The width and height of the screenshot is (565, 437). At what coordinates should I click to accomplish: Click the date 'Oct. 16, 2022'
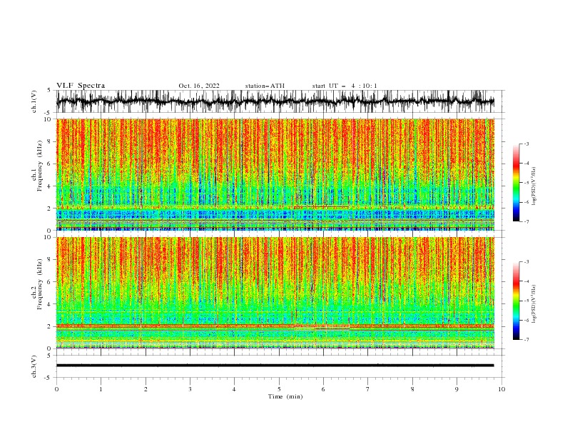point(199,86)
